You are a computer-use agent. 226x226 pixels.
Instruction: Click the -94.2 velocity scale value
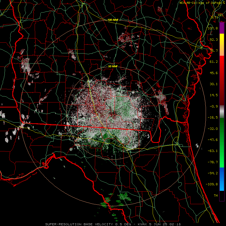213,173
